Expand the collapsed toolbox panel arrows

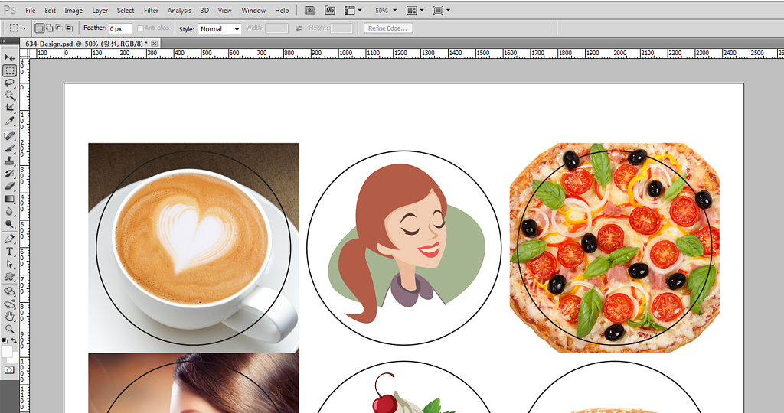pos(3,41)
